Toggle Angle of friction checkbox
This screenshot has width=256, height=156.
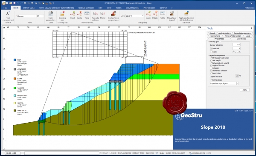click(x=211, y=65)
